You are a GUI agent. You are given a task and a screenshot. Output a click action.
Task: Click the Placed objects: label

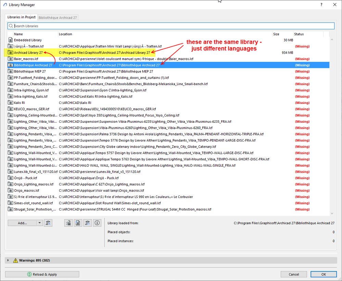click(x=119, y=232)
